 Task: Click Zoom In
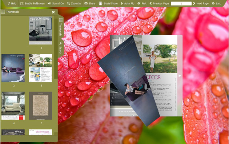[x=73, y=3]
